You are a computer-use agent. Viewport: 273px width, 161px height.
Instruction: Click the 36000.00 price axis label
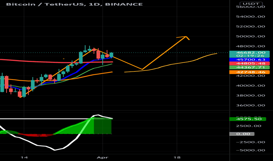[250, 105]
